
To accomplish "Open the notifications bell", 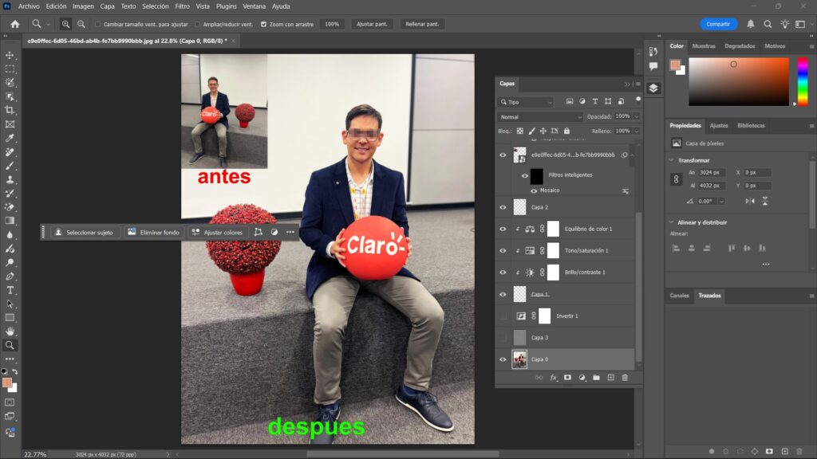I will [x=750, y=24].
